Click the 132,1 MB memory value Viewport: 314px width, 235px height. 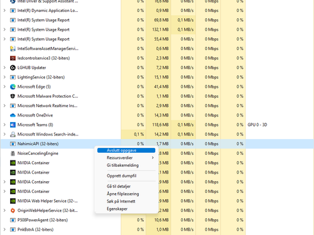tap(160, 29)
